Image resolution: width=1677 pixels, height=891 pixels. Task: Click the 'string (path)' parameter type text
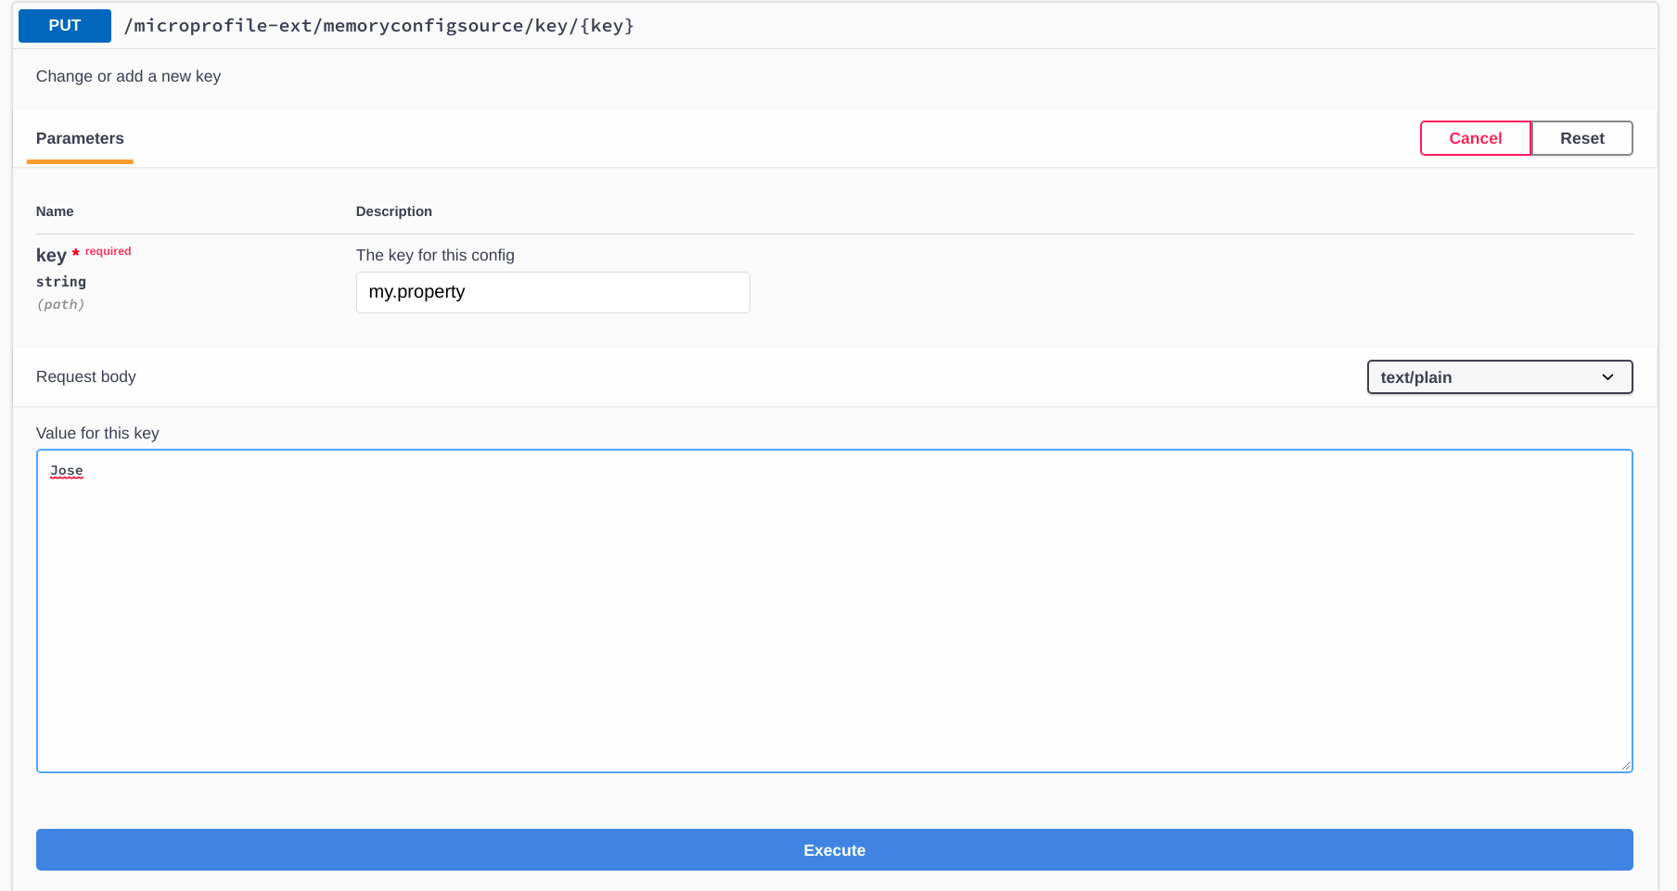click(61, 292)
